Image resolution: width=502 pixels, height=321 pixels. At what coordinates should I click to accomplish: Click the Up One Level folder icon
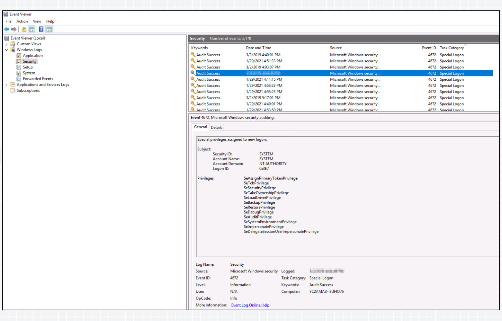[24, 29]
